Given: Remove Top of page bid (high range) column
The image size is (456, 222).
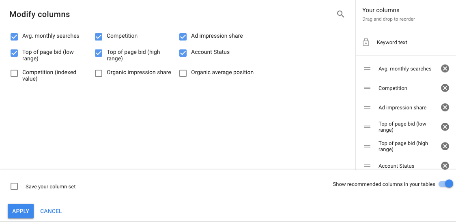Looking at the screenshot, I should pyautogui.click(x=445, y=146).
